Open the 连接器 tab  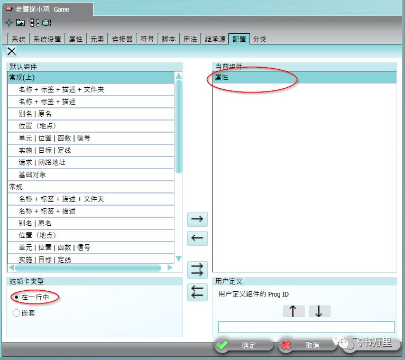coord(122,39)
